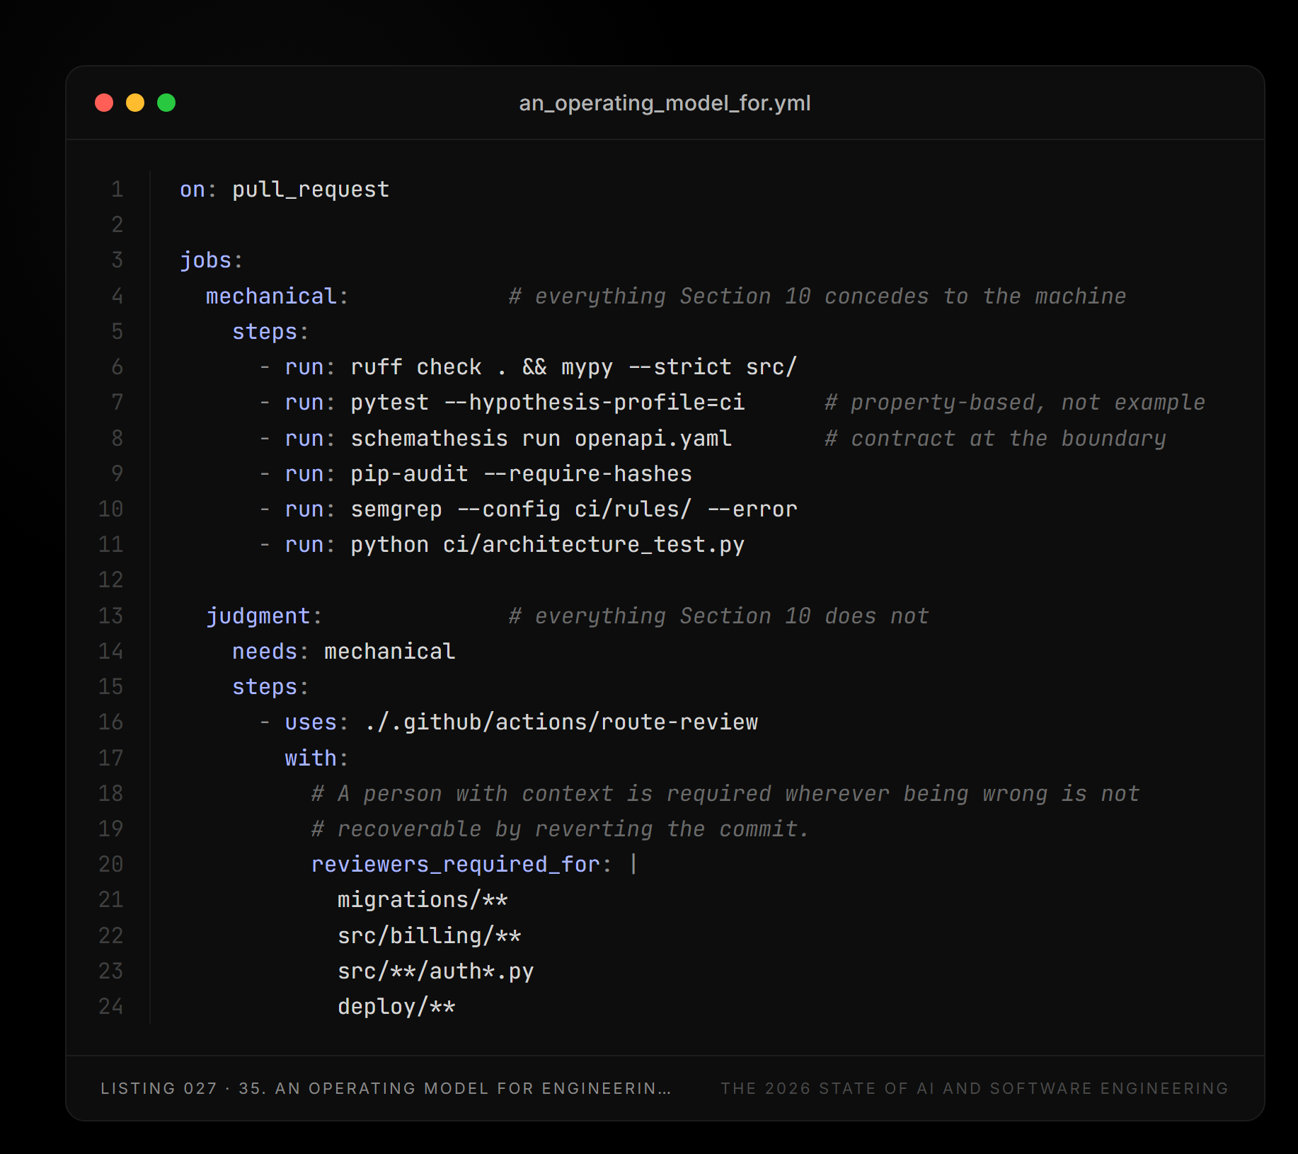Screen dimensions: 1298x1154
Task: Click comment 'everything Section 10 does not'
Action: point(718,616)
